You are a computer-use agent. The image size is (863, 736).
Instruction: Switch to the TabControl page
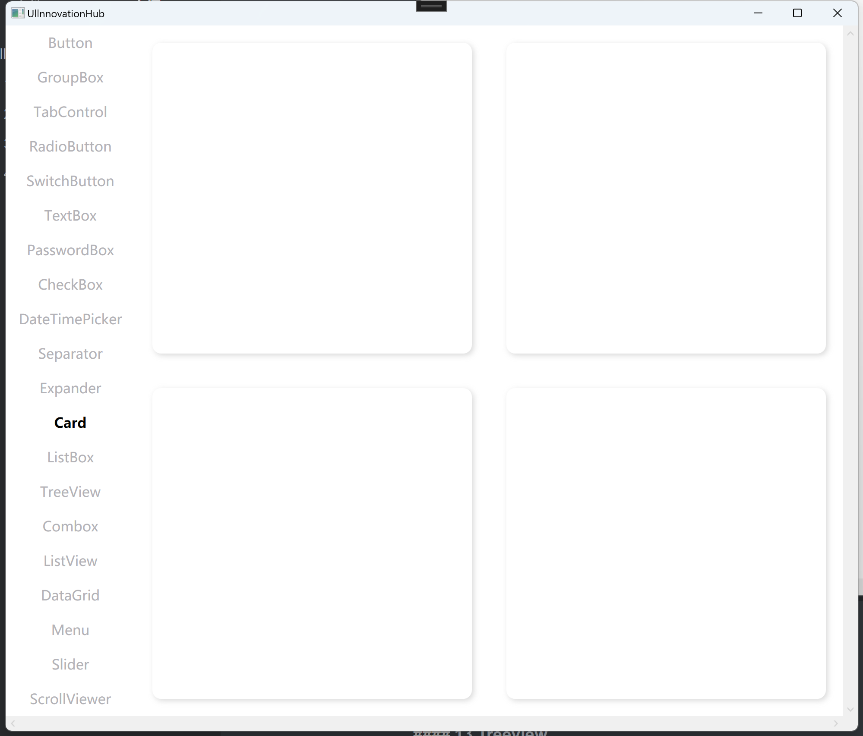[x=70, y=112]
